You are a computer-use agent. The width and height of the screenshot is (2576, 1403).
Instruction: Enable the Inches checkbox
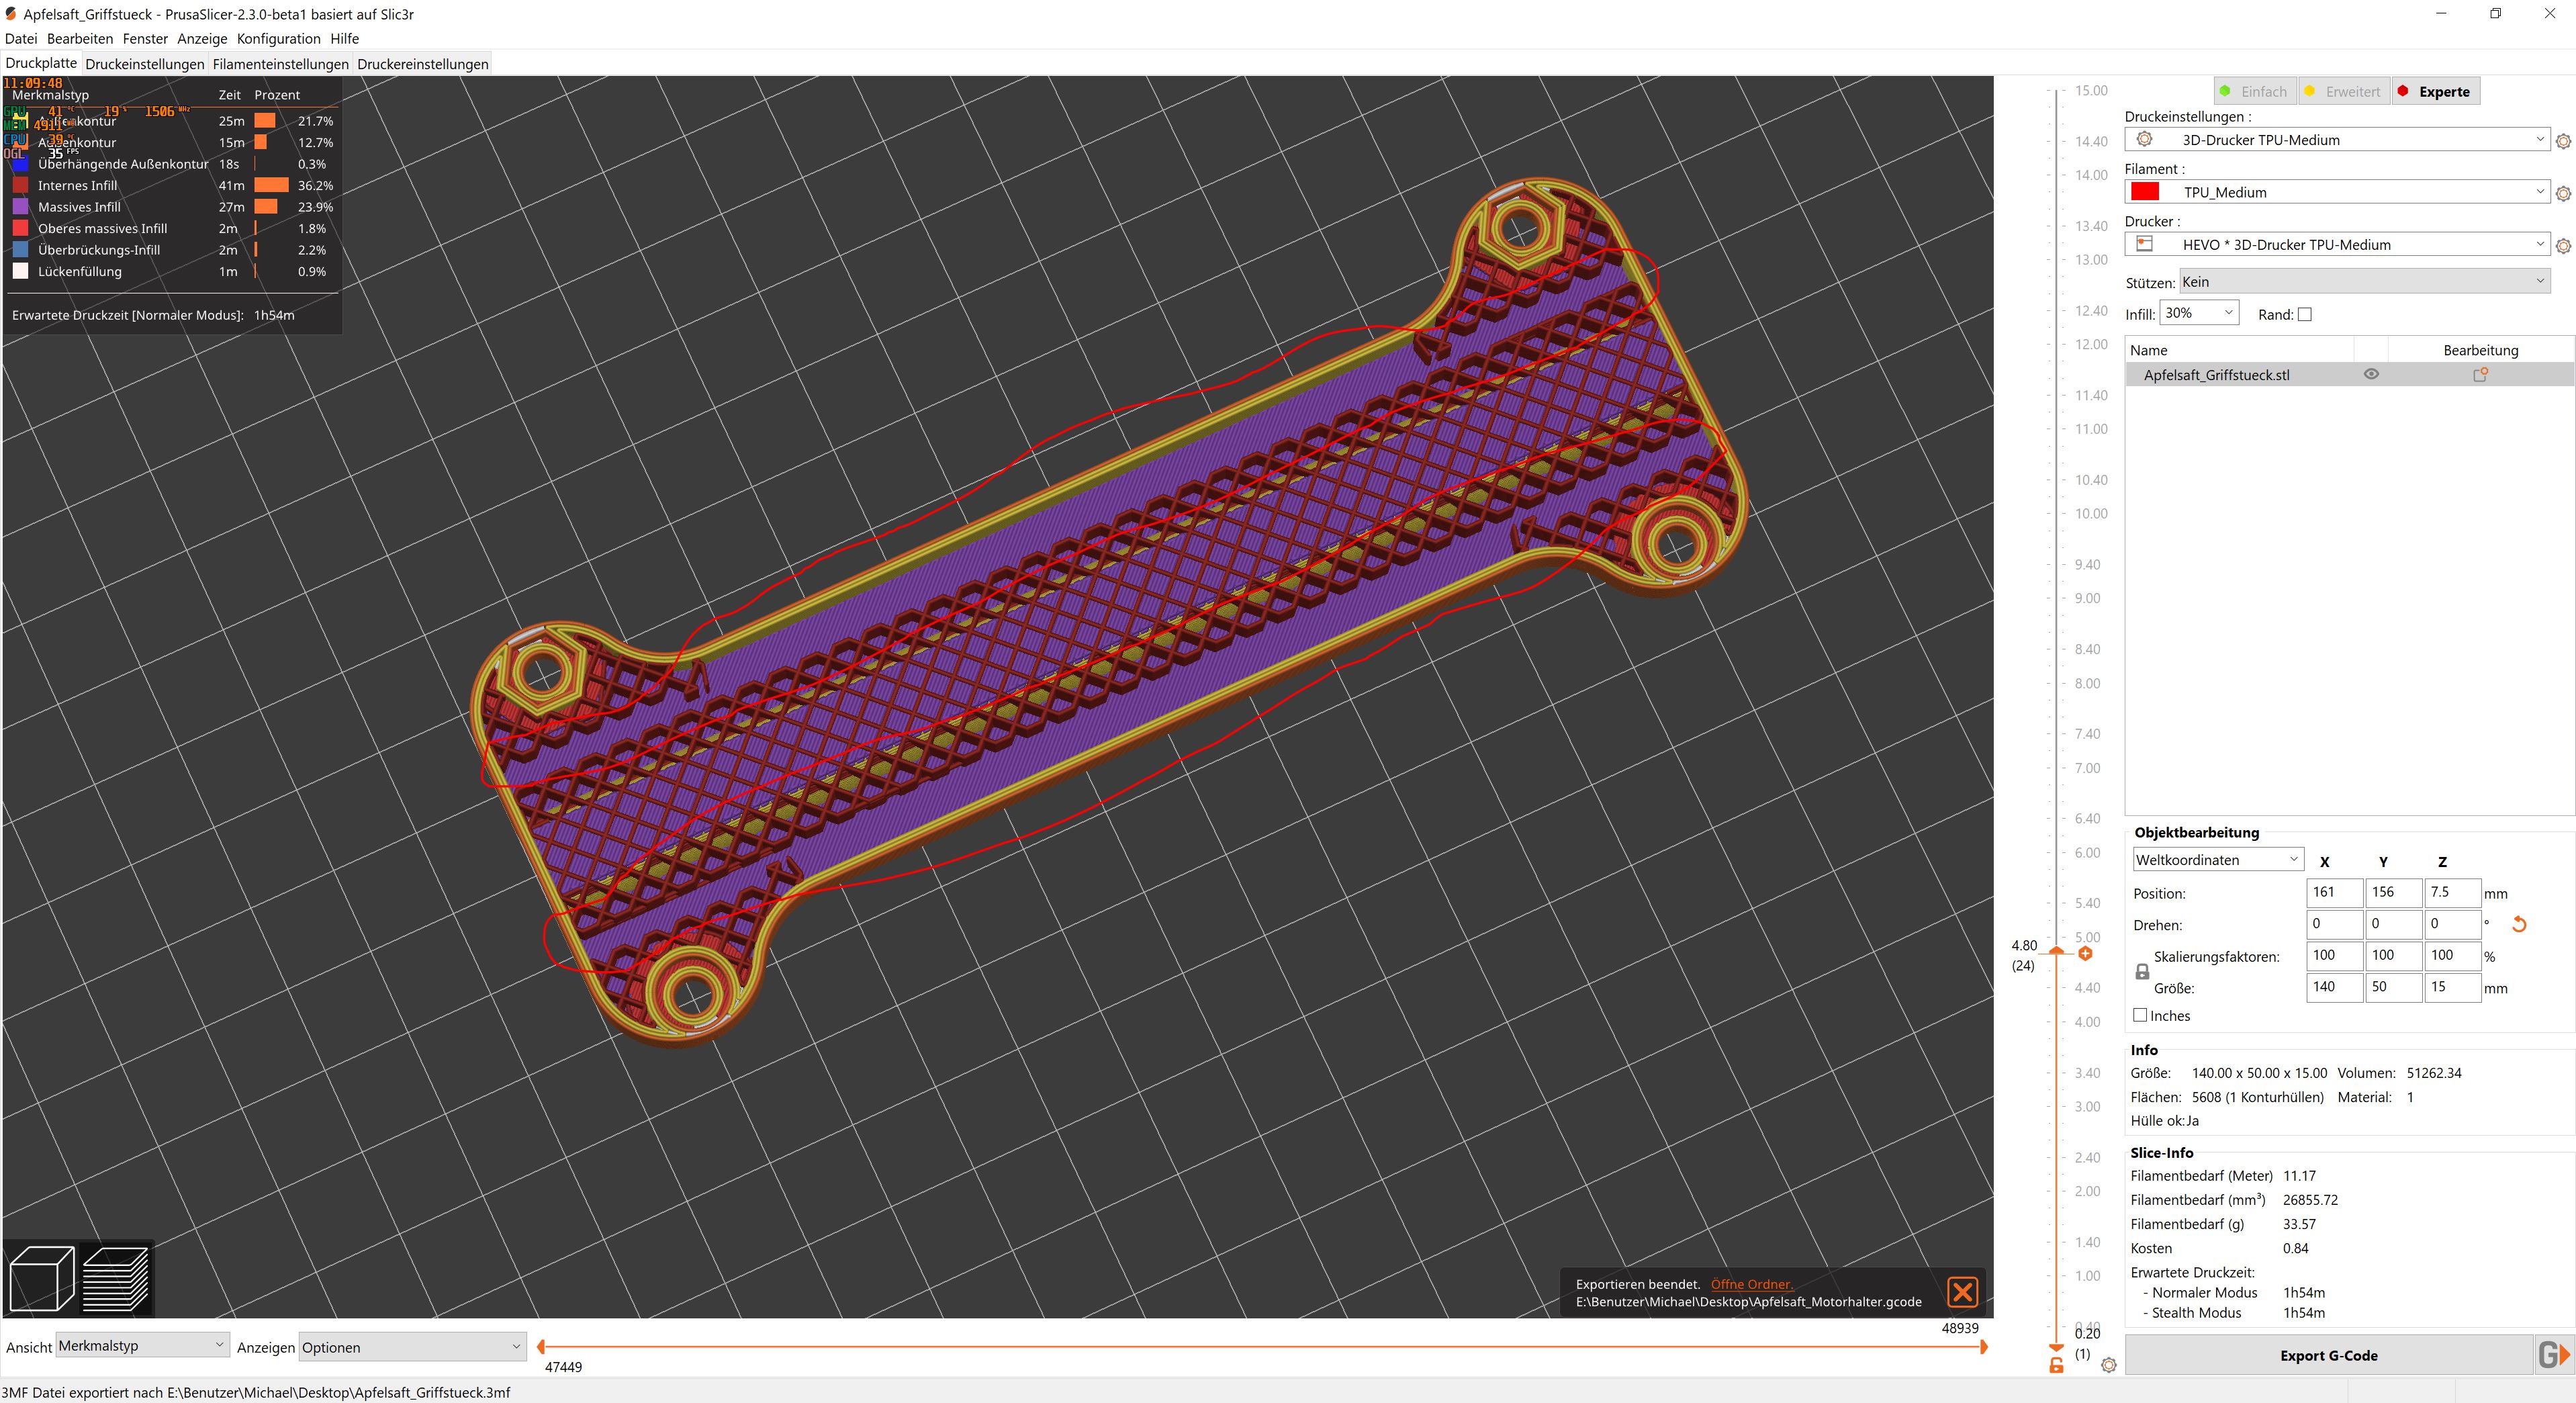click(2140, 1015)
